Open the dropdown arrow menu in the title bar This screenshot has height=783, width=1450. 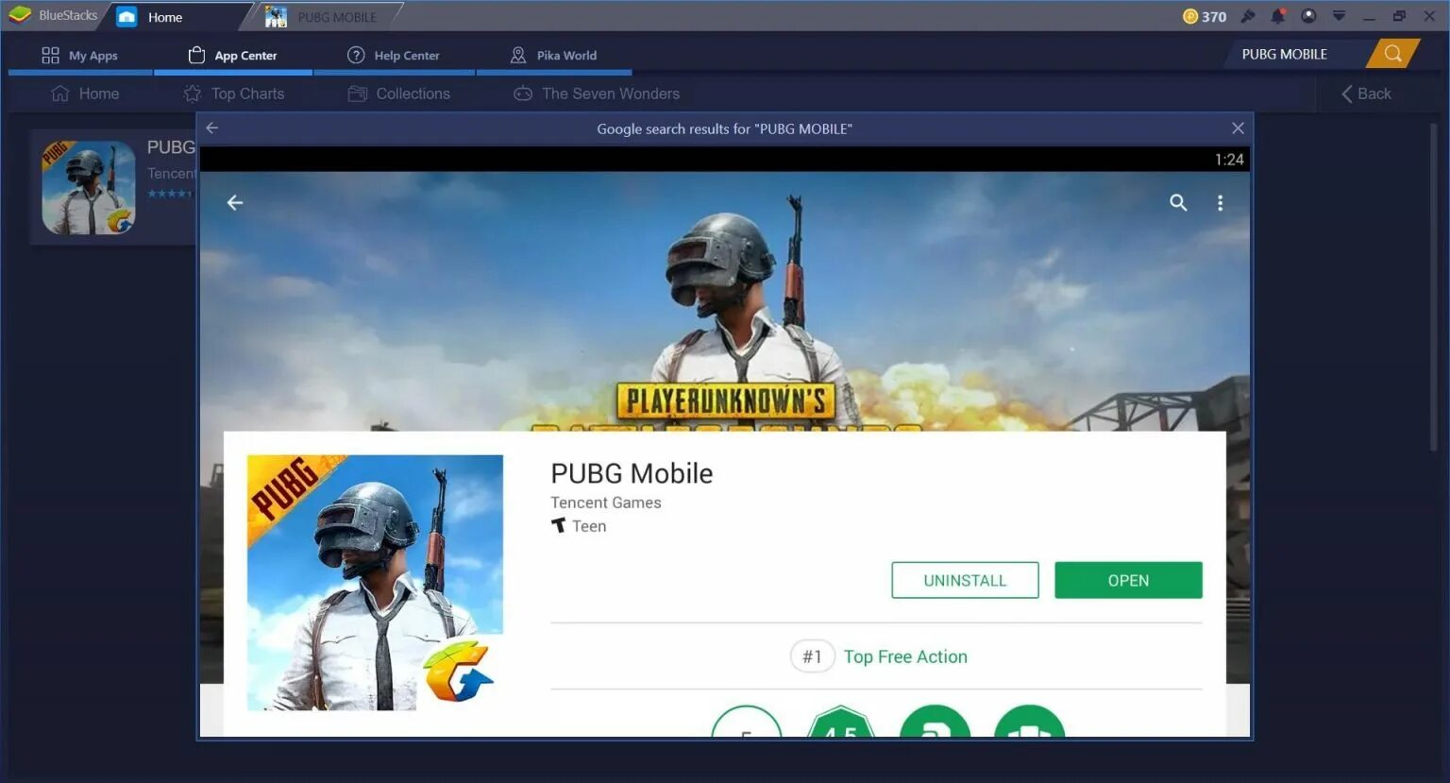1339,16
